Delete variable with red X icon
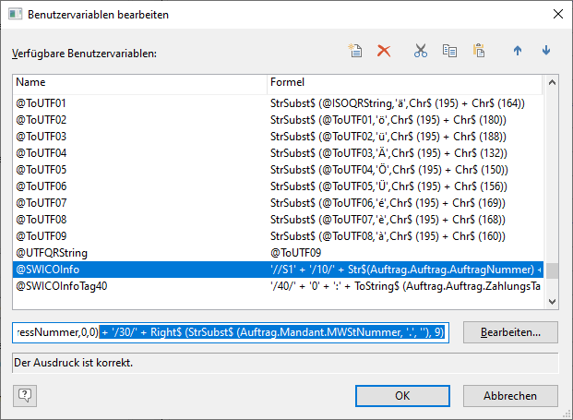The width and height of the screenshot is (573, 420). point(384,51)
